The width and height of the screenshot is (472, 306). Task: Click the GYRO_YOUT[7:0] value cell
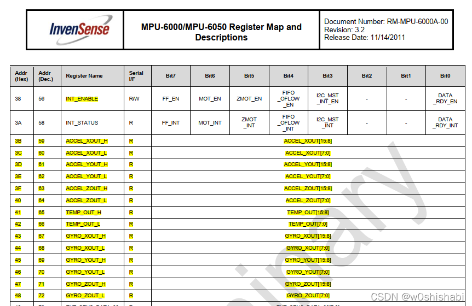click(308, 272)
